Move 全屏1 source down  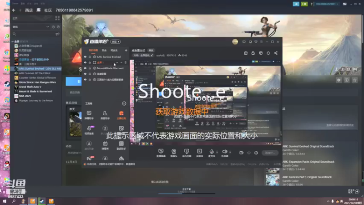[121, 62]
